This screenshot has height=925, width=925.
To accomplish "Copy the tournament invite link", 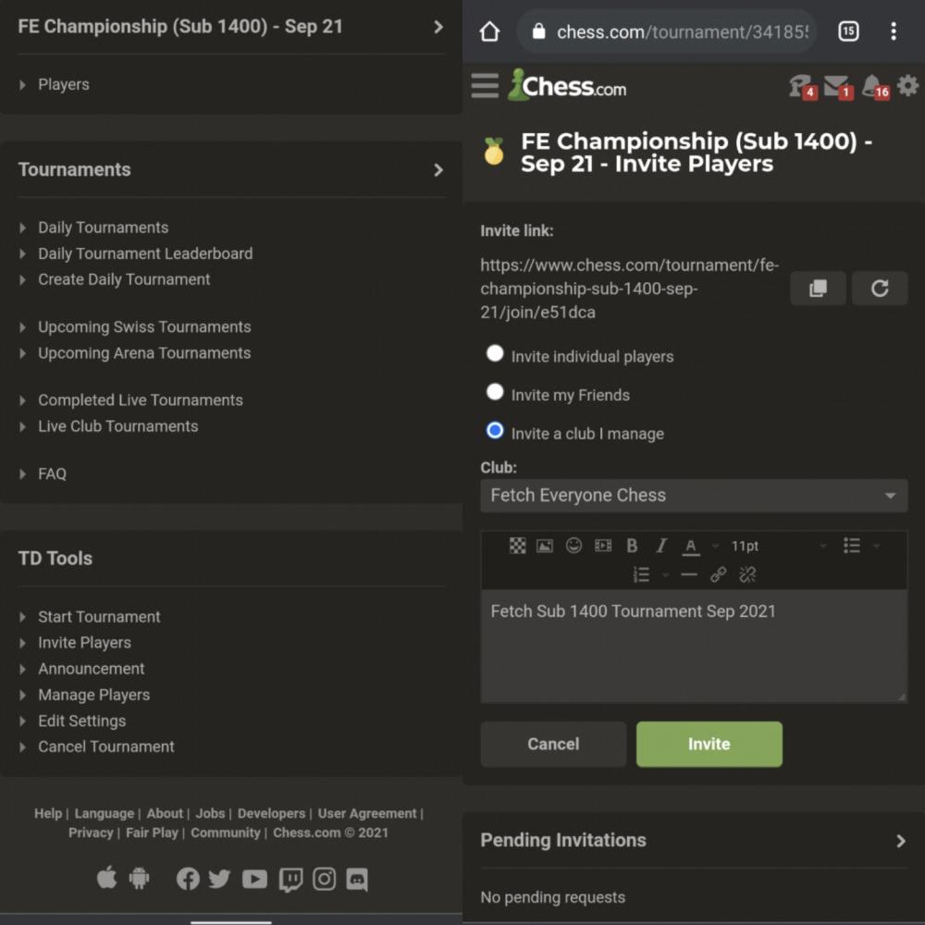I will point(818,289).
